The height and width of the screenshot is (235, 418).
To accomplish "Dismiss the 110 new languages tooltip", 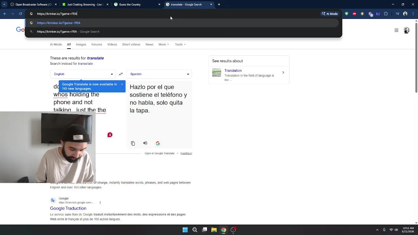I will (122, 84).
